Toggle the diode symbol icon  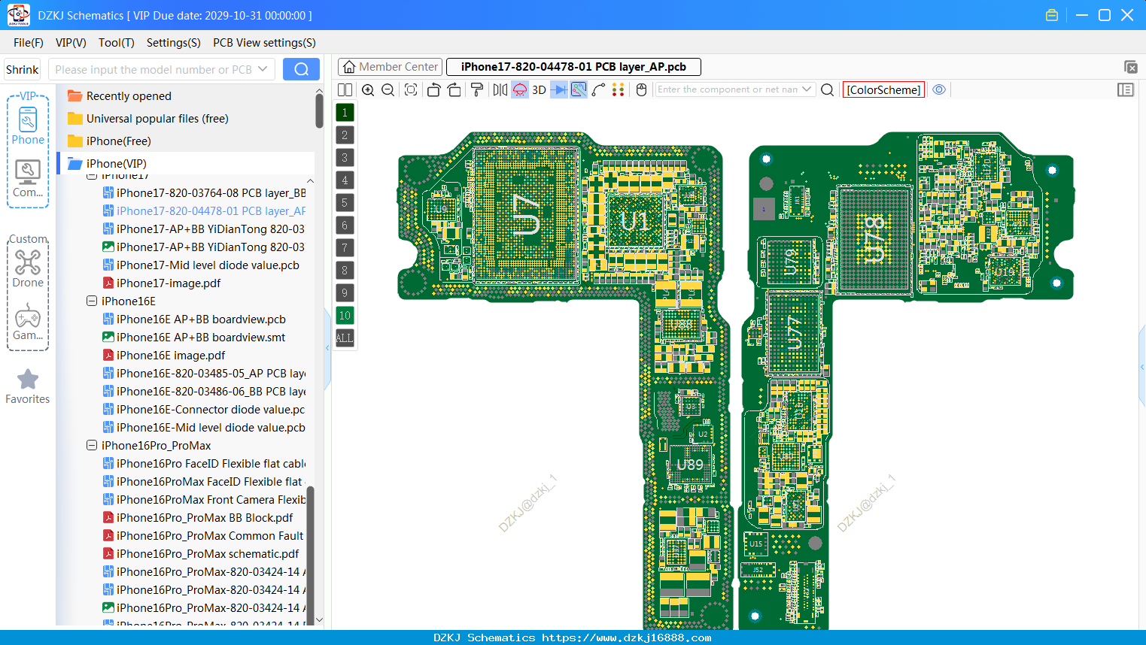point(559,89)
